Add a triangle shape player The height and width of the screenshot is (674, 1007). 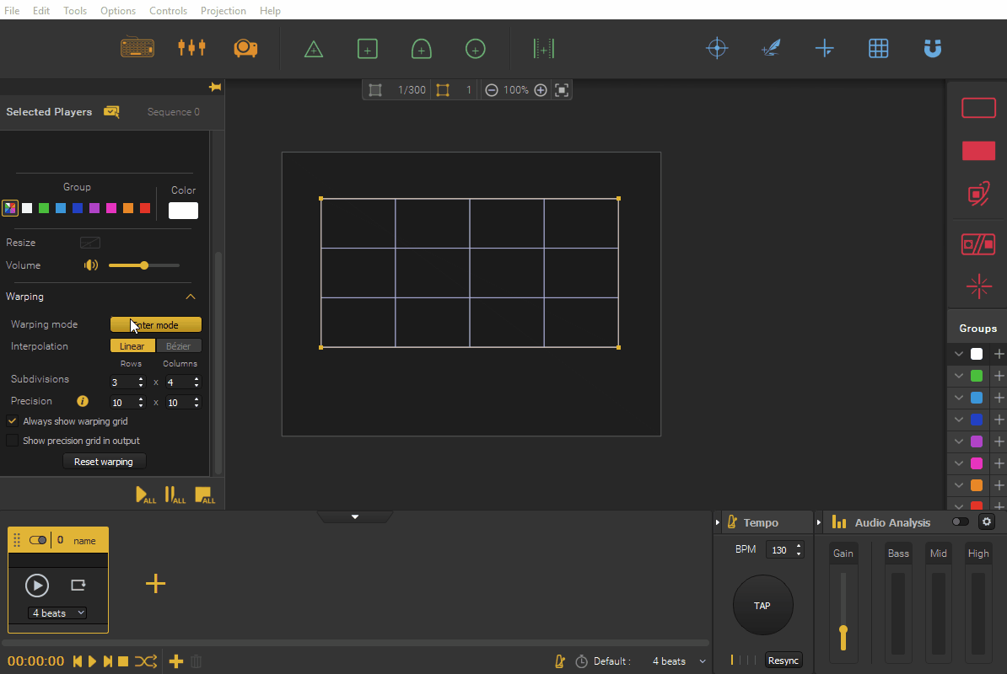pos(314,49)
